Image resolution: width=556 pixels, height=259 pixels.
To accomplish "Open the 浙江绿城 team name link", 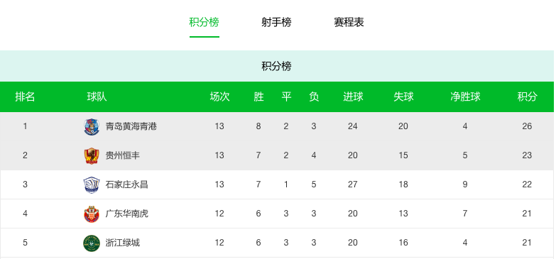I will (123, 243).
